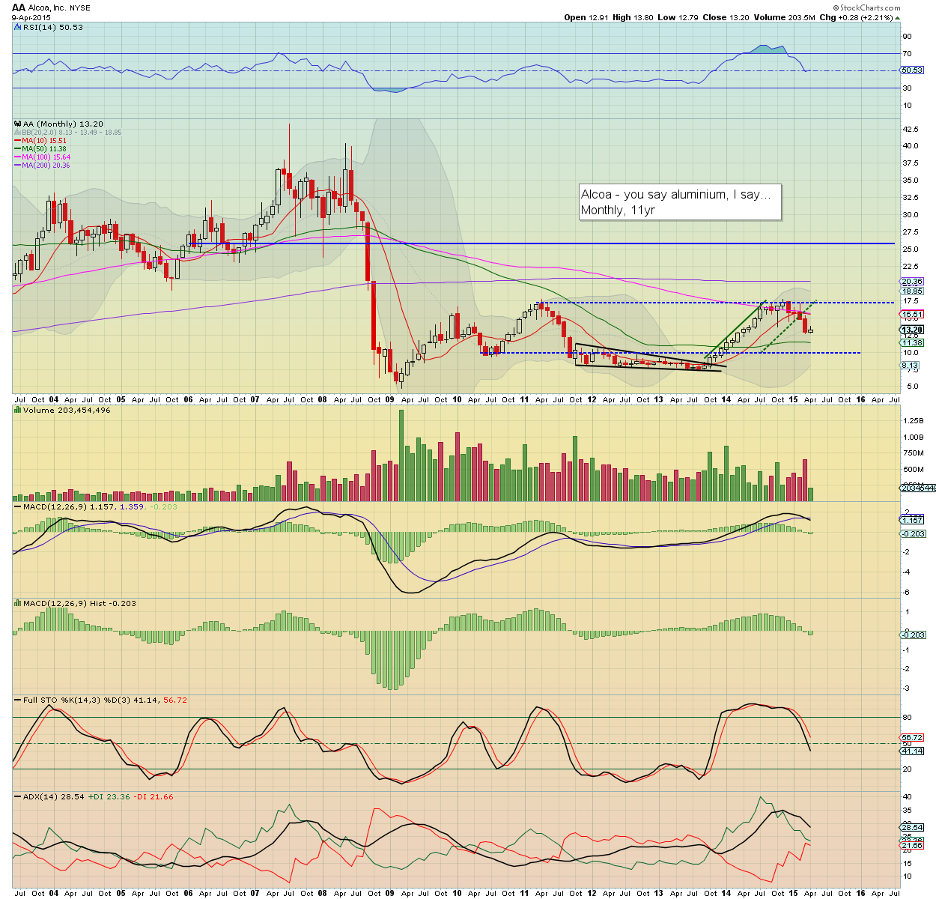Click the 20.36 price tag on right axis
The width and height of the screenshot is (936, 899).
[x=912, y=282]
